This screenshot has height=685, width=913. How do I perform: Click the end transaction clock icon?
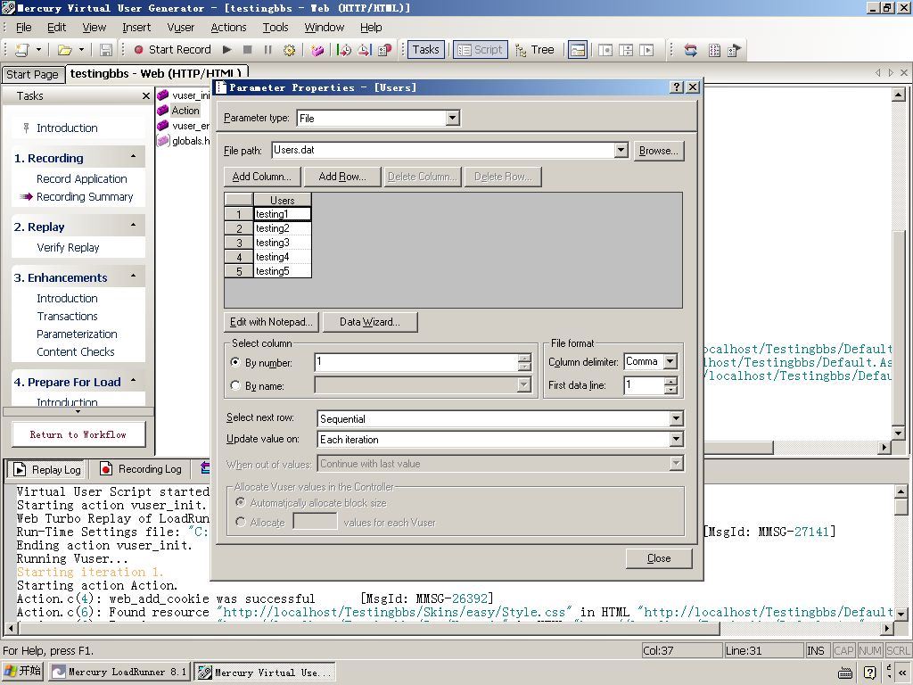(x=365, y=50)
